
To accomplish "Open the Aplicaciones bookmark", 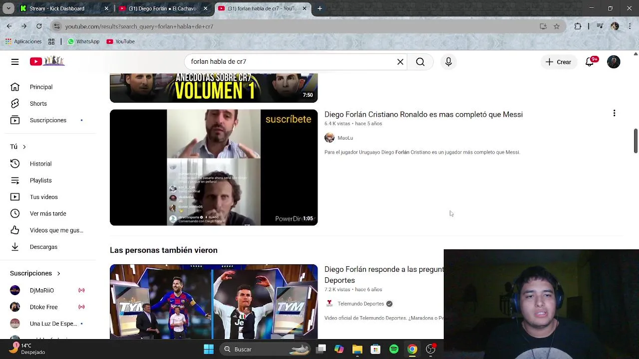I will 23,41.
